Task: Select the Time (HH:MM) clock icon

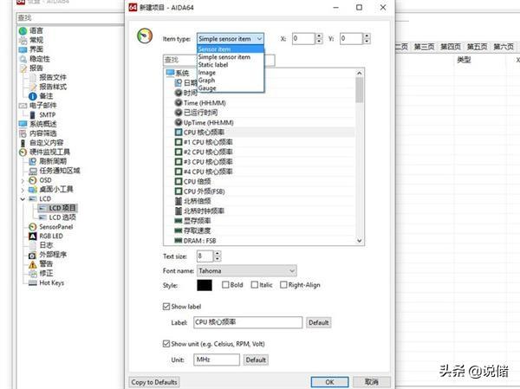Action: point(179,103)
